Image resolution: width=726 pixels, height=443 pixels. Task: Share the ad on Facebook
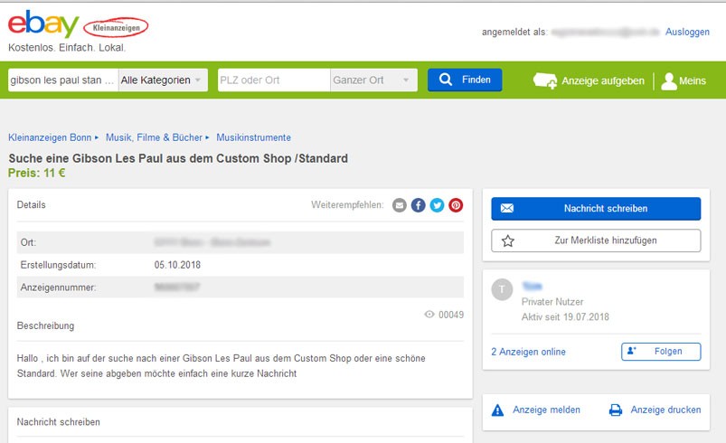[418, 205]
